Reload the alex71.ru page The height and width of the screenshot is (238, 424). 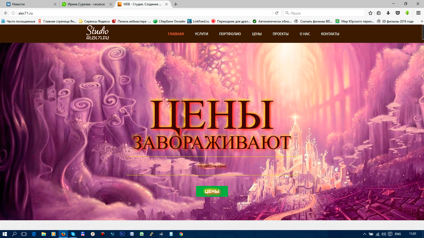(277, 13)
